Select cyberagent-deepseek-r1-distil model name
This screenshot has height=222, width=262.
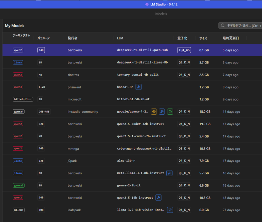144,149
